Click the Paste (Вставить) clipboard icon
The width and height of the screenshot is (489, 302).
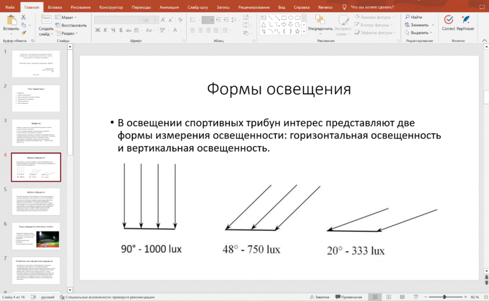point(12,20)
